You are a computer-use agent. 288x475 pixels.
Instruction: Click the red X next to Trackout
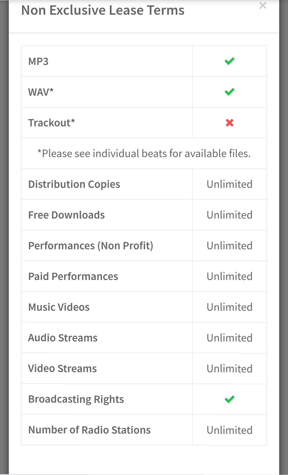coord(229,123)
